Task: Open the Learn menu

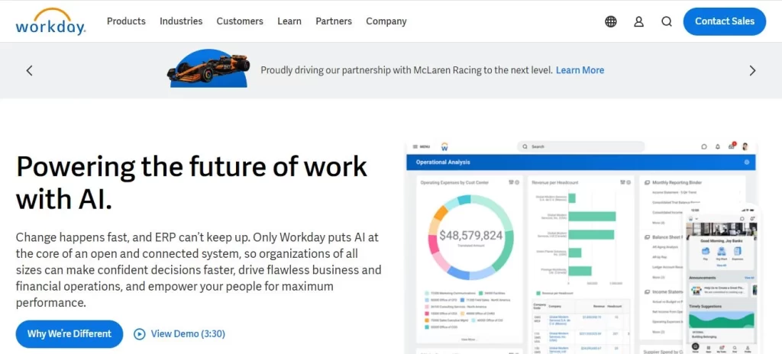Action: [x=289, y=21]
